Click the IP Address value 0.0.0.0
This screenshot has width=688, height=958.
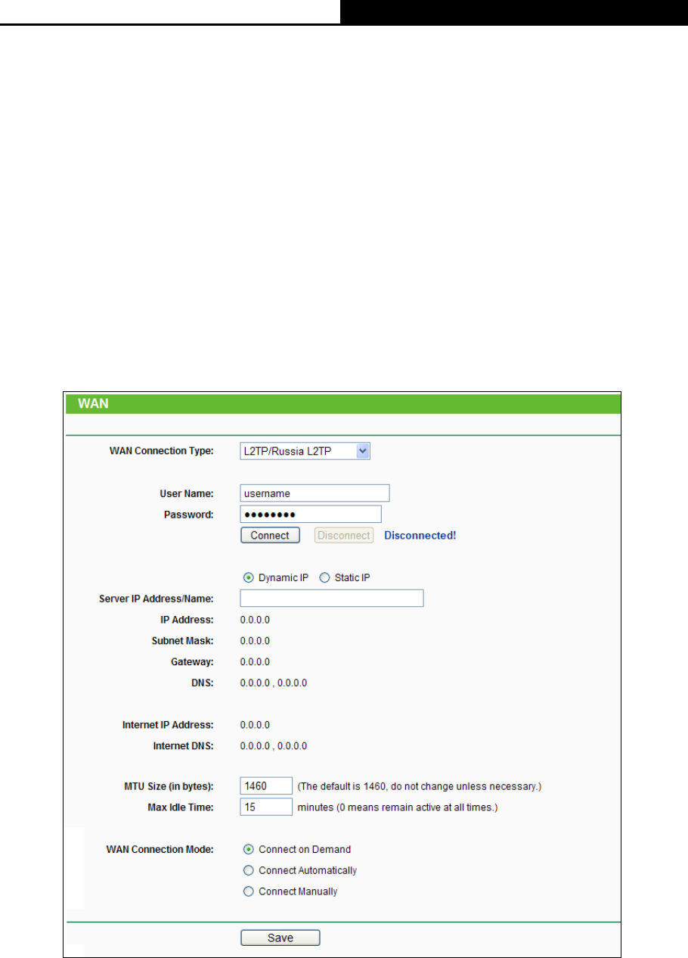coord(255,620)
